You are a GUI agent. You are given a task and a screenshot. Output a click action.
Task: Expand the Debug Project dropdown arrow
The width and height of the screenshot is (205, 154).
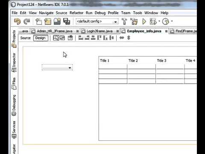(x=159, y=21)
